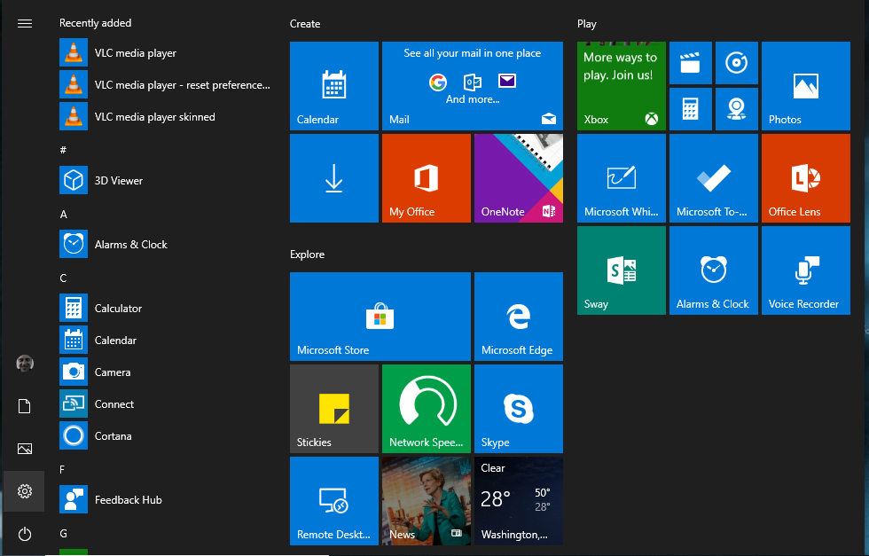Image resolution: width=869 pixels, height=556 pixels.
Task: Open the Calculator small tile
Action: tap(691, 109)
